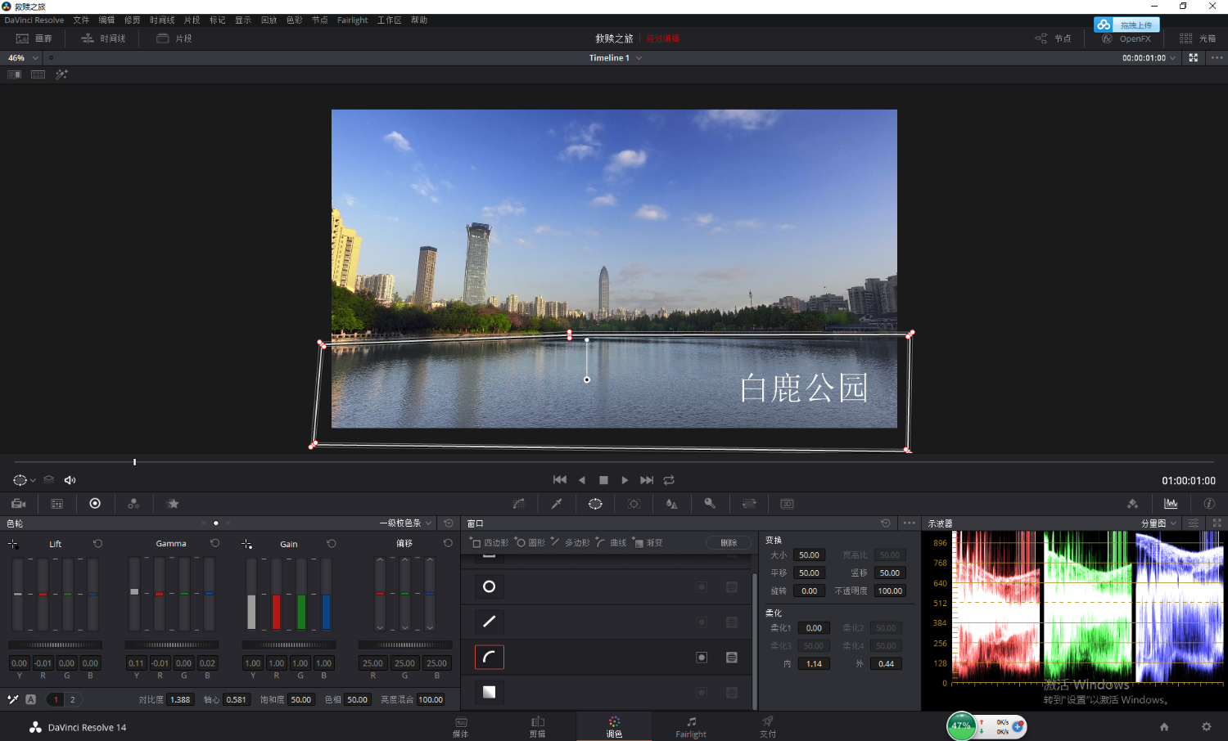This screenshot has height=741, width=1228.
Task: Add a 渐变 window
Action: pyautogui.click(x=648, y=543)
